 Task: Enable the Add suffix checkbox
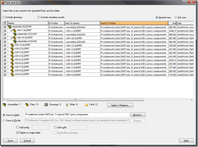pos(55,127)
